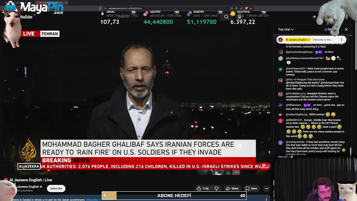Click the YouTube search magnifier button
The width and height of the screenshot is (357, 201).
[226, 17]
